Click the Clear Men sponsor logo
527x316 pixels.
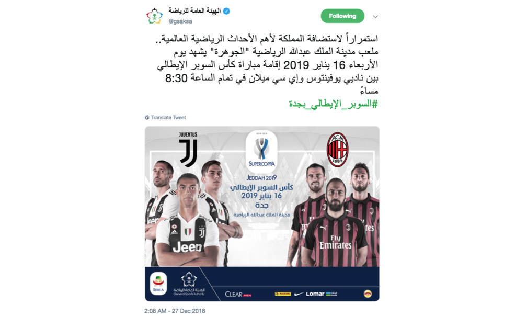[x=238, y=294]
